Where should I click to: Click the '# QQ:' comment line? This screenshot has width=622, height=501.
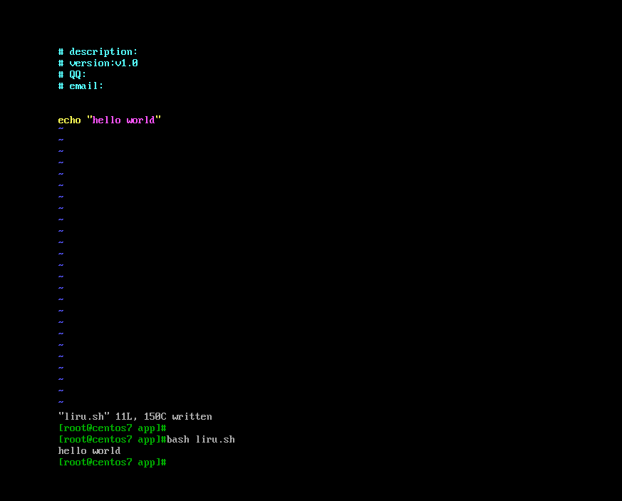[x=72, y=75]
